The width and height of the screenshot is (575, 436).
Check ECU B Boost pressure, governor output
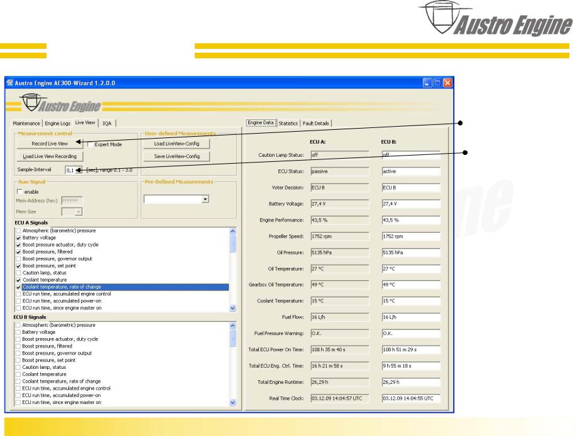(18, 353)
